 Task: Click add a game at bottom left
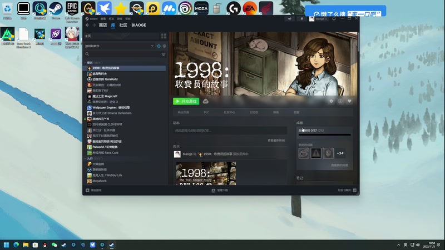93,191
